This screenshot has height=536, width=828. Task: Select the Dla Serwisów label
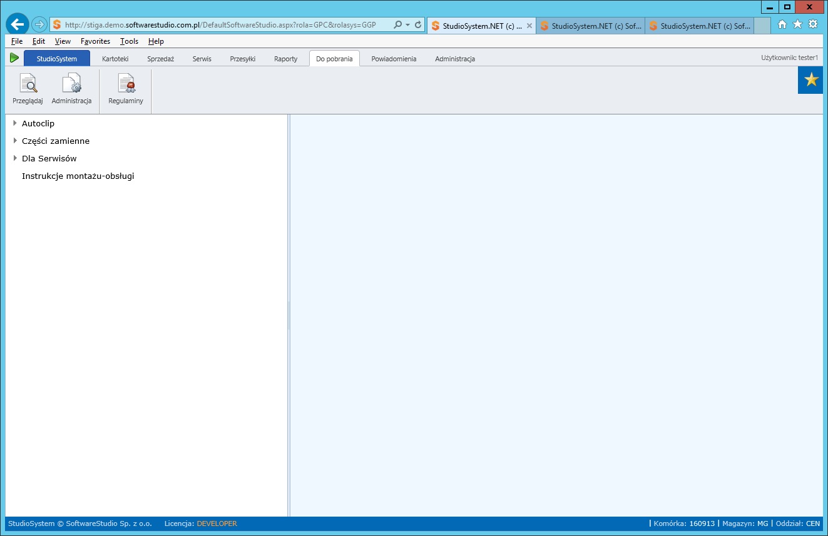(x=49, y=159)
